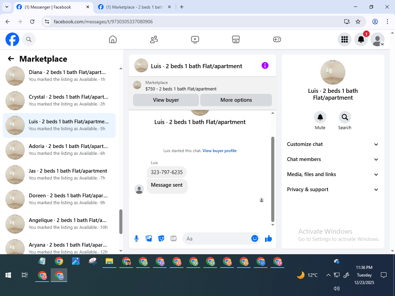This screenshot has height=296, width=395.
Task: Open Crystal's apartment conversation
Action: pyautogui.click(x=59, y=100)
